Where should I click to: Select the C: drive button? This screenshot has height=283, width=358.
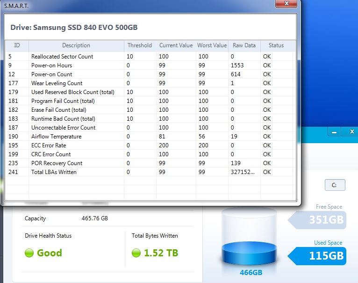pos(335,185)
